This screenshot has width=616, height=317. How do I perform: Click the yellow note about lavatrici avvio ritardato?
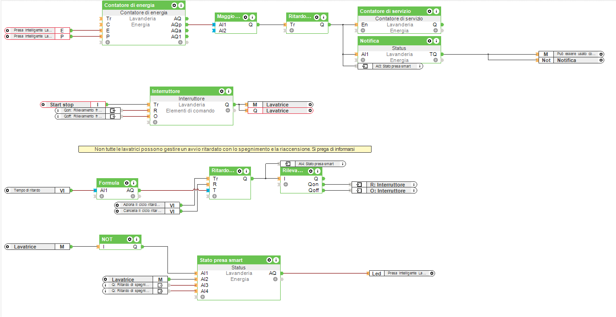(x=225, y=149)
